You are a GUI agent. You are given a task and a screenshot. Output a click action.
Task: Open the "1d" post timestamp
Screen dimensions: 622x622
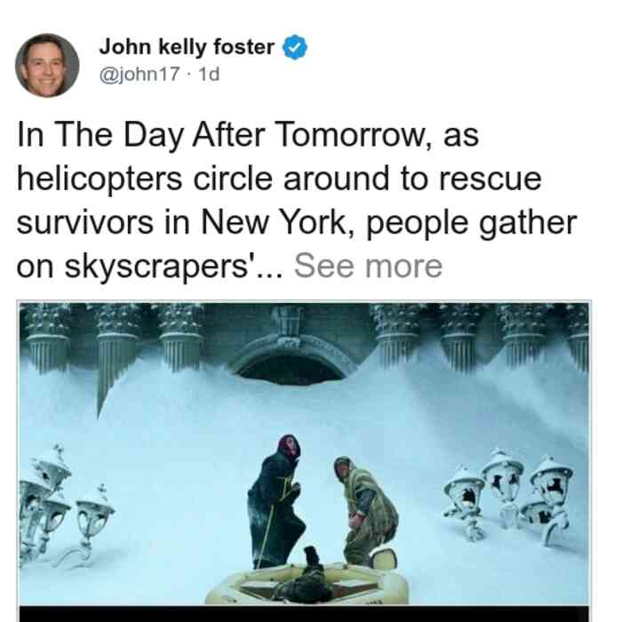(208, 74)
